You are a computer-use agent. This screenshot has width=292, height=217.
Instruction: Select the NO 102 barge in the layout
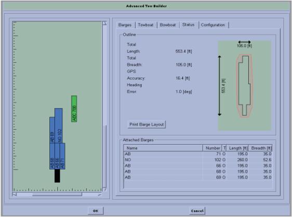coord(59,126)
